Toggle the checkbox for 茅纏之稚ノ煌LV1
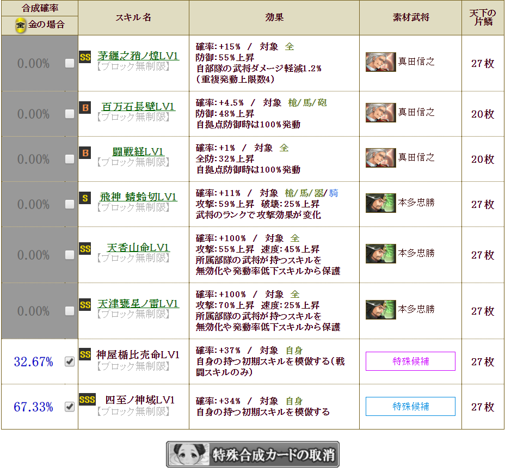This screenshot has height=472, width=505. (70, 64)
